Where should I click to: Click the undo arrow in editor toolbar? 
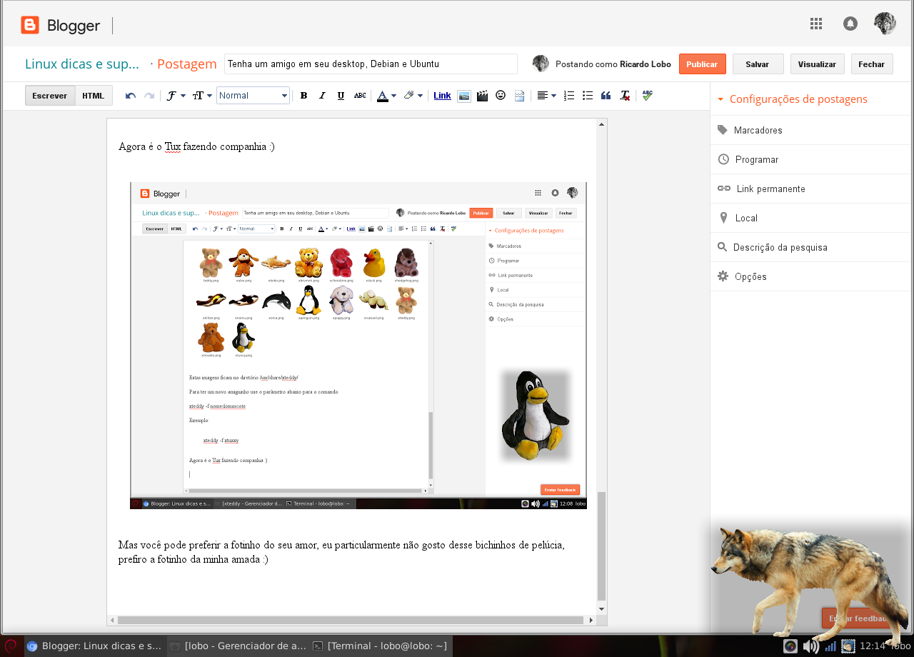[x=131, y=96]
